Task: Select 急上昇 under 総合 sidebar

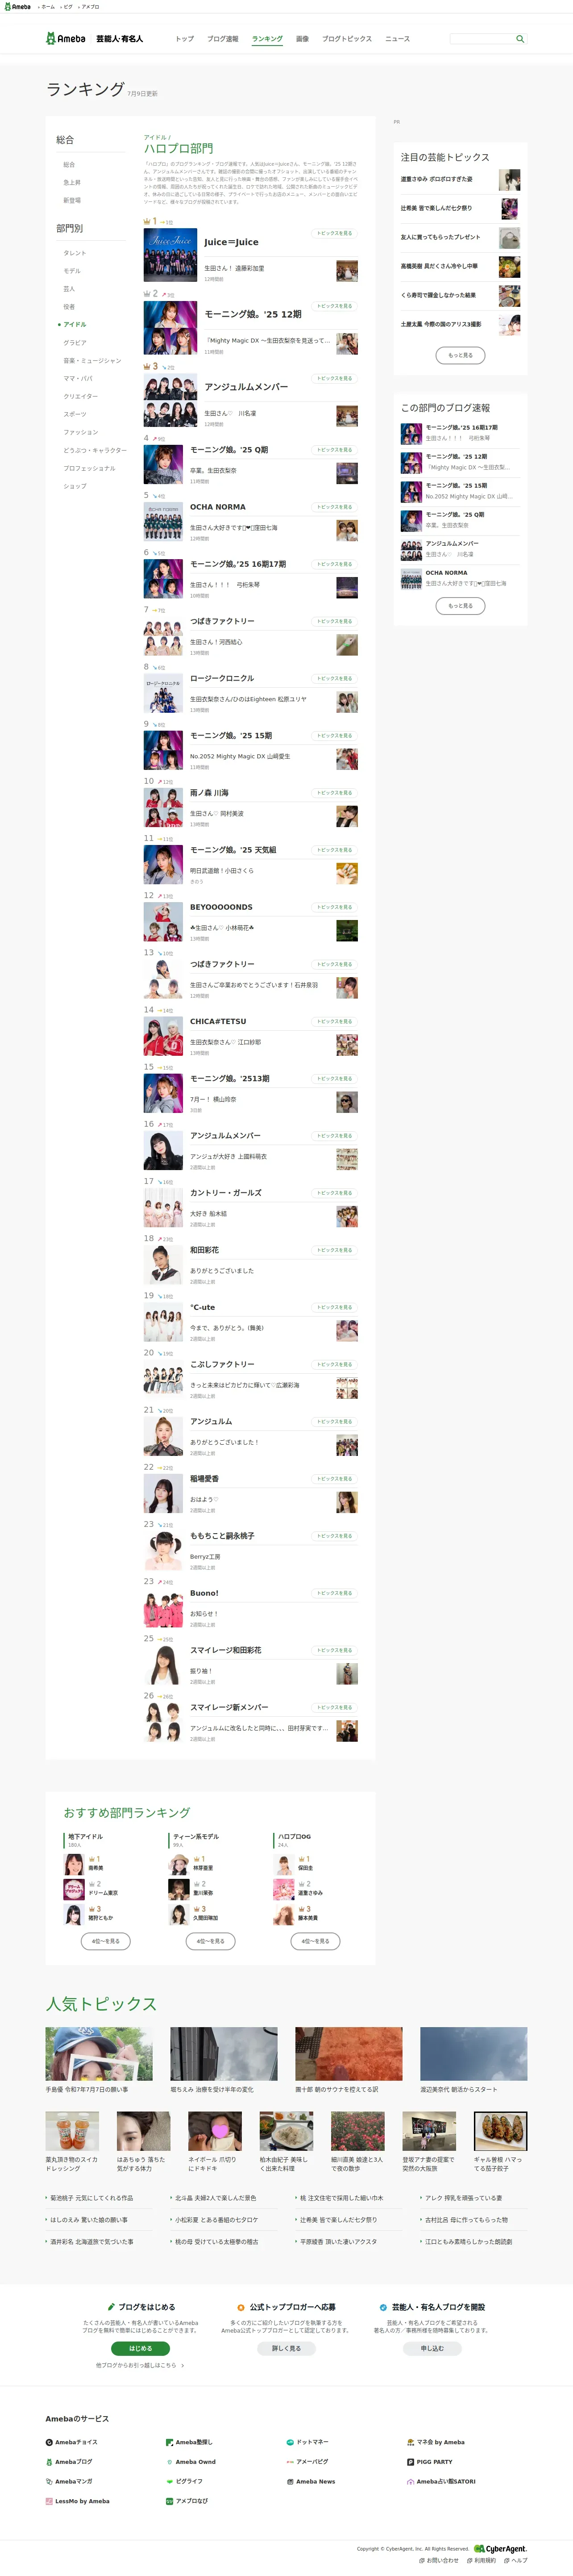Action: [x=72, y=182]
